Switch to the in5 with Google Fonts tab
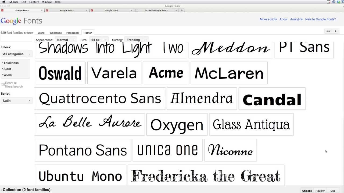 click(x=156, y=10)
